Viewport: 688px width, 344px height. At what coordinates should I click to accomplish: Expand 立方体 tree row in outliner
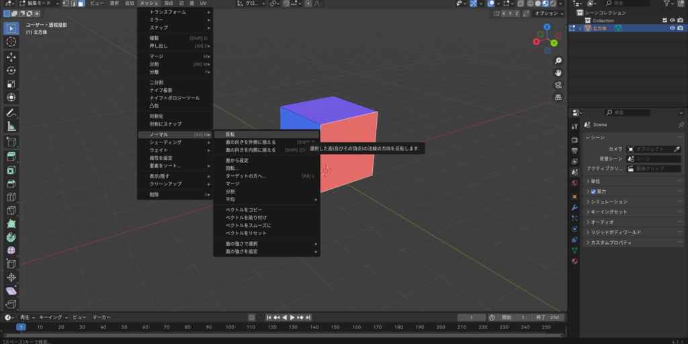(x=580, y=28)
